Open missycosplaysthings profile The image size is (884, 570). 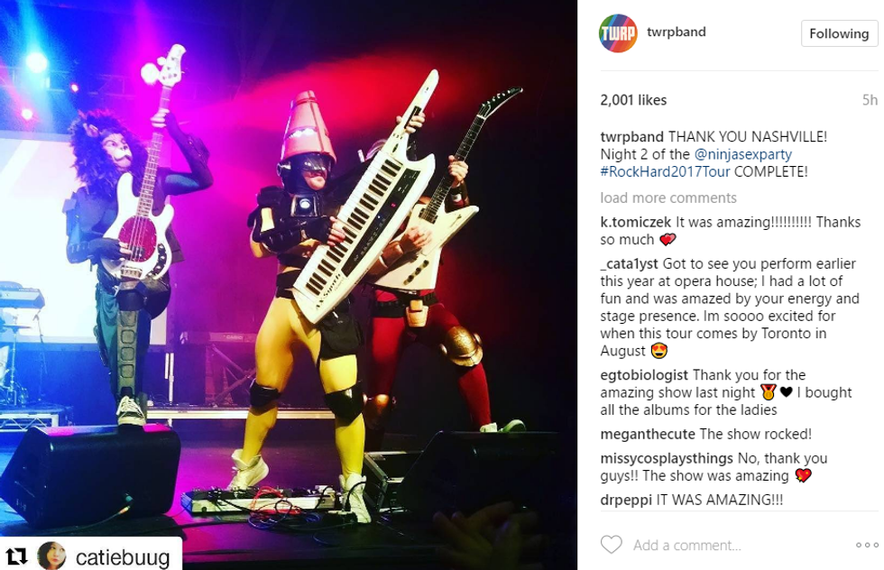tap(667, 458)
